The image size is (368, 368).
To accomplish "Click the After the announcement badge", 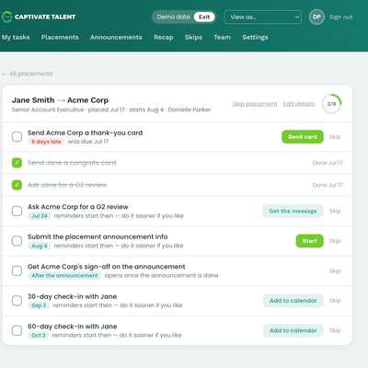I will coord(64,276).
